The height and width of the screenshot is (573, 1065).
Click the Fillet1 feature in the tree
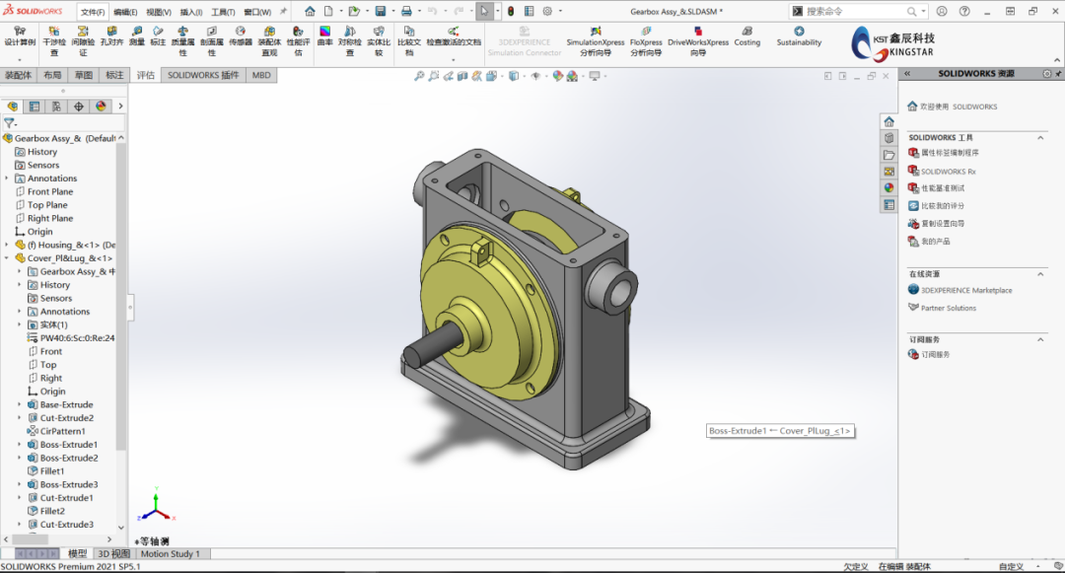coord(51,470)
